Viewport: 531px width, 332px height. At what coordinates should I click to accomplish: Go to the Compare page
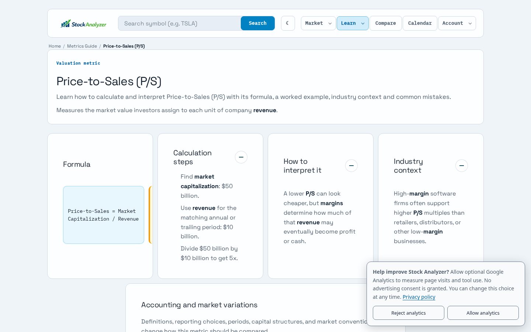click(385, 23)
